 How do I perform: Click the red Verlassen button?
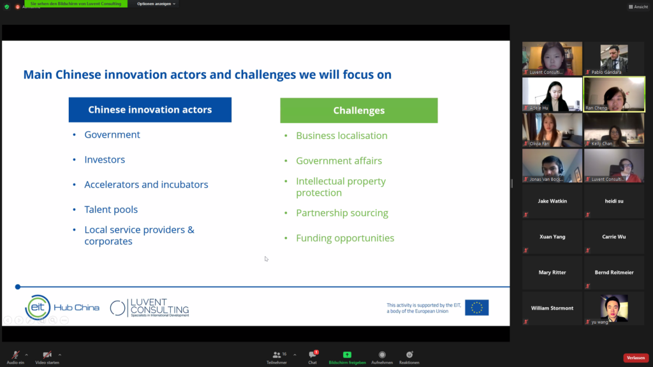click(635, 357)
